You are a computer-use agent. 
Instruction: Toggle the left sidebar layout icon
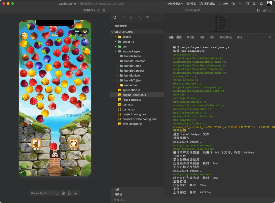tap(258, 10)
